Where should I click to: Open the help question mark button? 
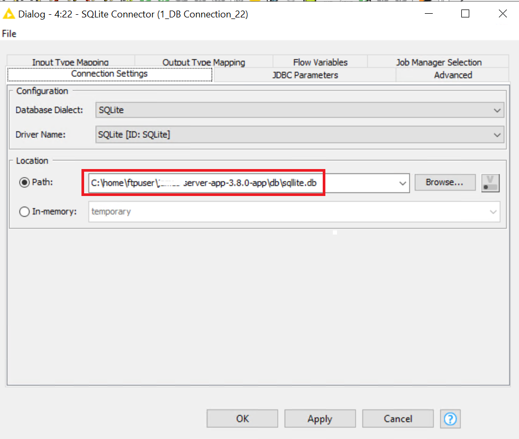point(450,419)
